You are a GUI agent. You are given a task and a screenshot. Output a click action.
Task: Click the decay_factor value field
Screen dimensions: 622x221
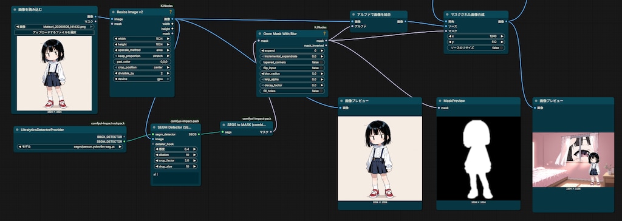(292, 86)
